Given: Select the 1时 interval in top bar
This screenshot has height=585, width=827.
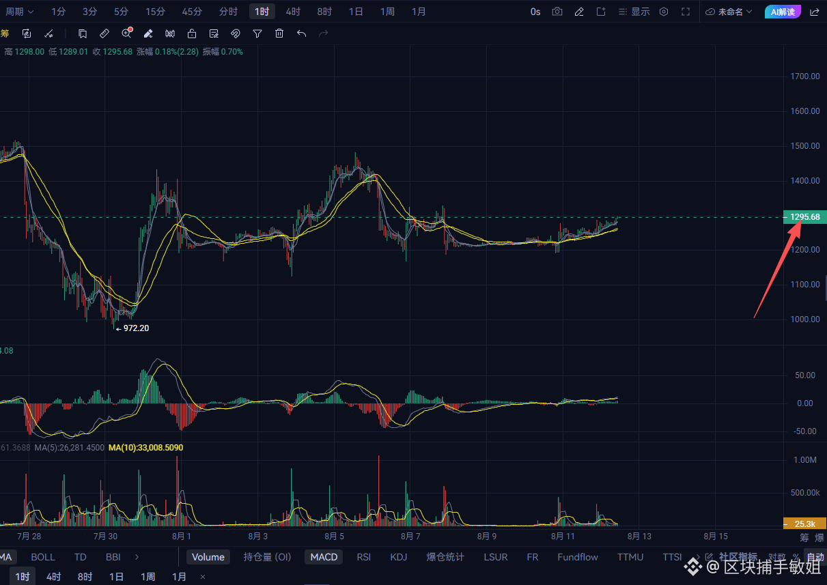Looking at the screenshot, I should 262,12.
